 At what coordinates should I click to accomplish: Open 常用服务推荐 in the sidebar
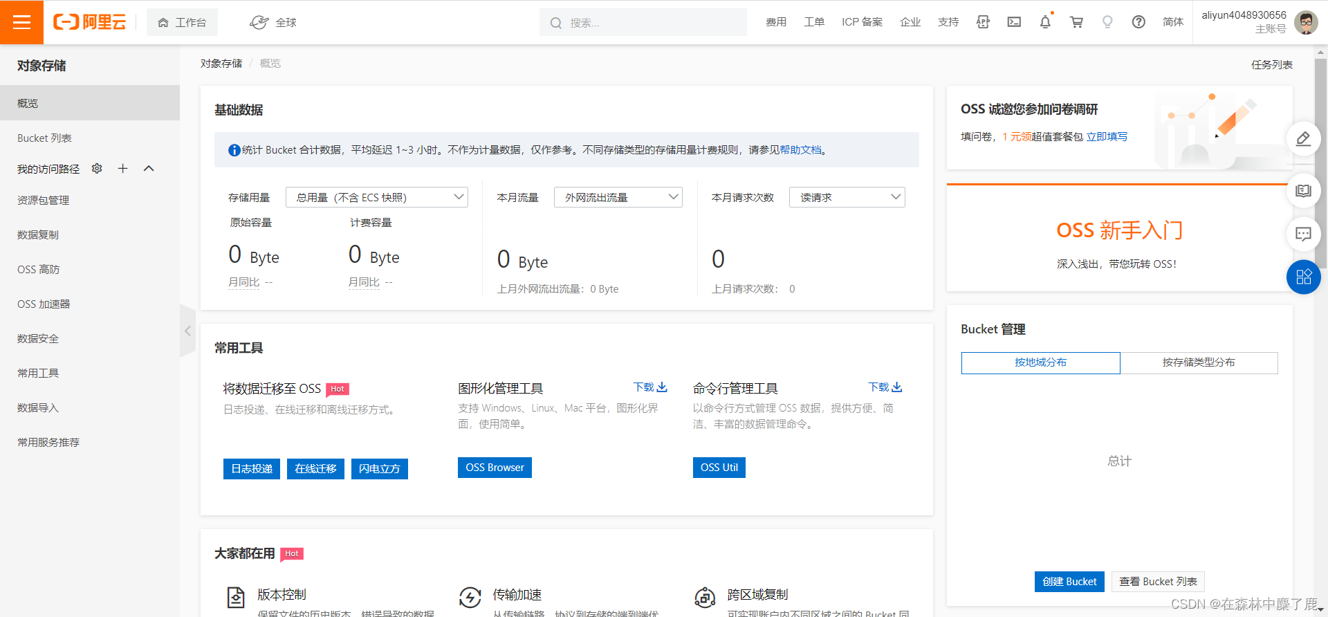click(x=90, y=442)
